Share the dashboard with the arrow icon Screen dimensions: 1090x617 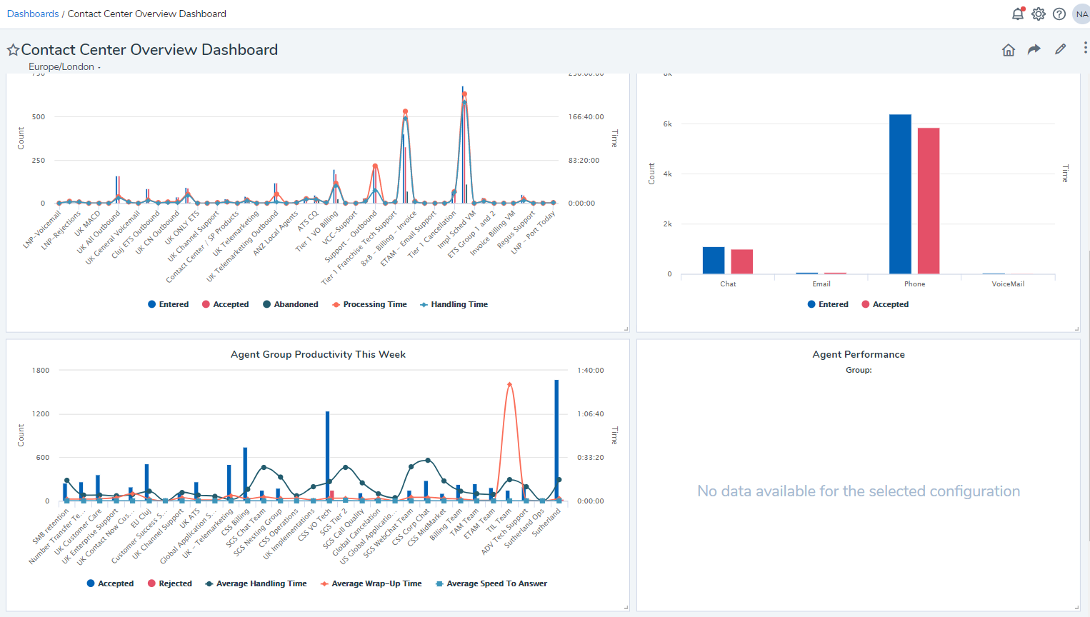tap(1034, 49)
